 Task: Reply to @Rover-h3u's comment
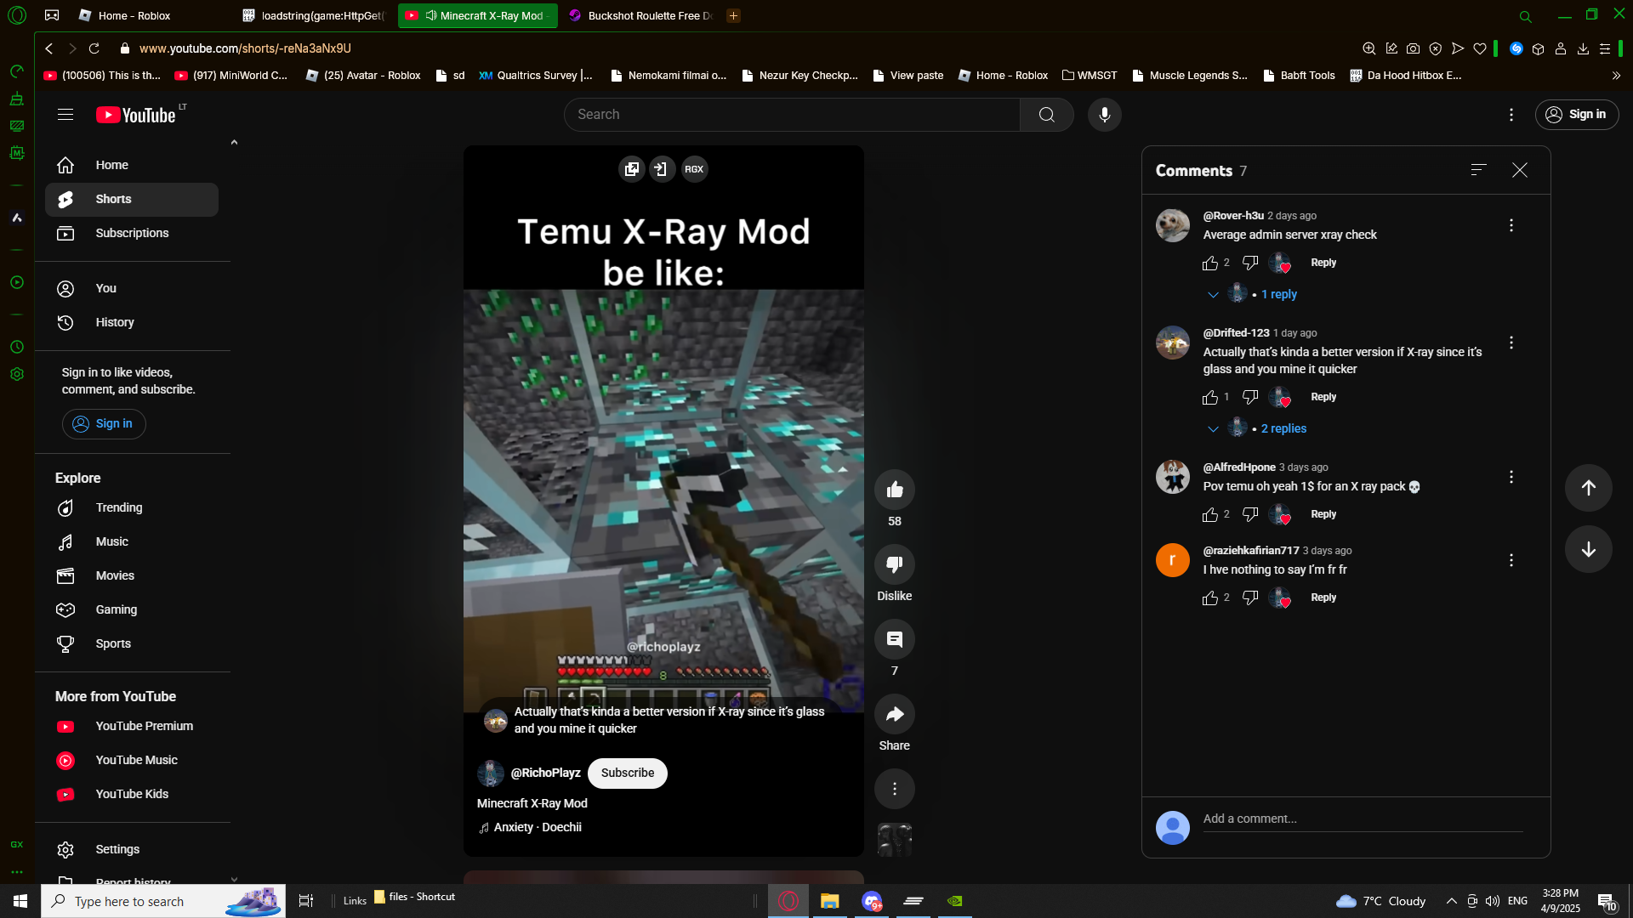click(1323, 263)
